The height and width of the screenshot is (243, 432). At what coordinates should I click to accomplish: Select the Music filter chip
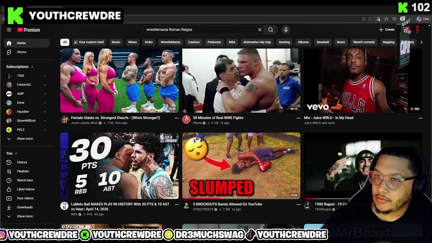pyautogui.click(x=116, y=42)
